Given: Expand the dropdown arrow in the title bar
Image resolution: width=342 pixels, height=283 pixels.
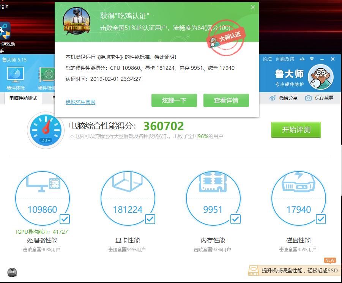Looking at the screenshot, I should (x=312, y=59).
